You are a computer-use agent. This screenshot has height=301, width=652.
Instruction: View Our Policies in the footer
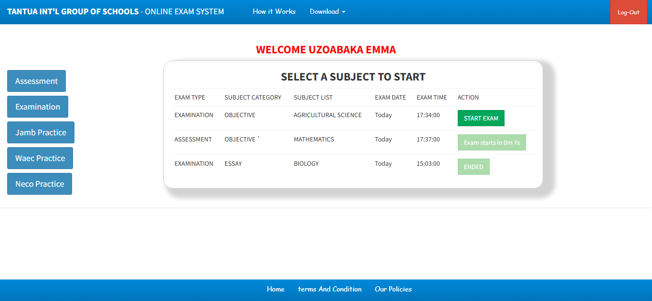coord(393,289)
